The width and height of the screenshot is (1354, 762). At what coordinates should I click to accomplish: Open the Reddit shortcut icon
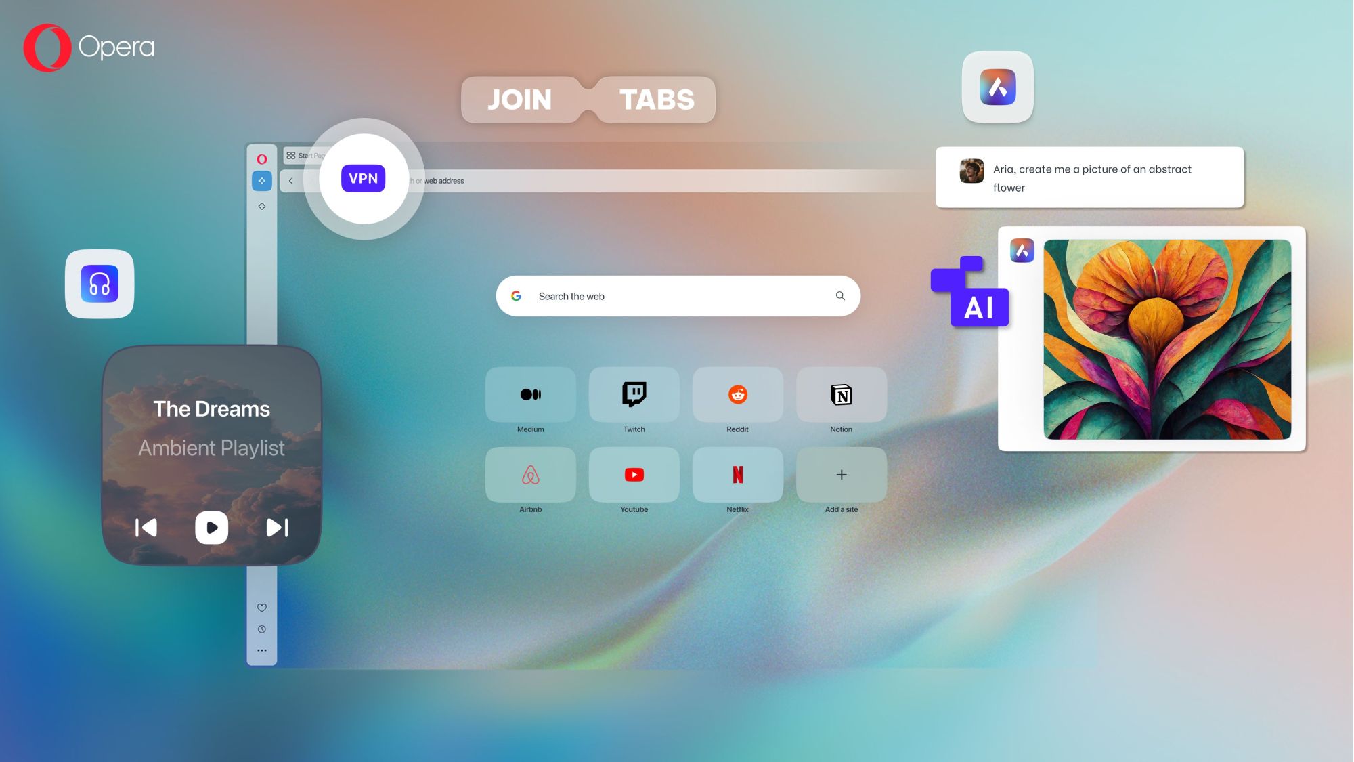(x=737, y=394)
